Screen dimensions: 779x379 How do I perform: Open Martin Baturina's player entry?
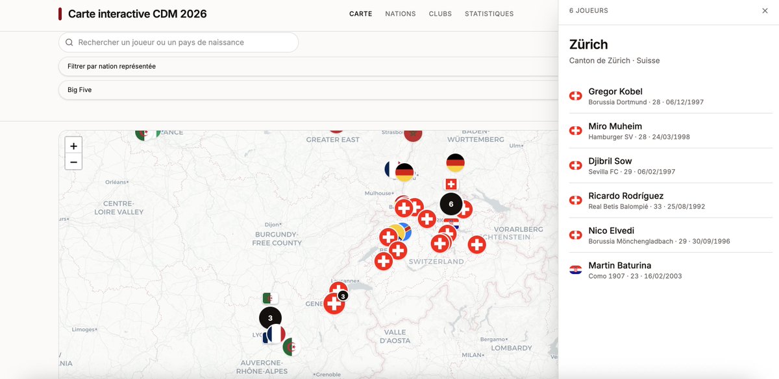tap(671, 270)
